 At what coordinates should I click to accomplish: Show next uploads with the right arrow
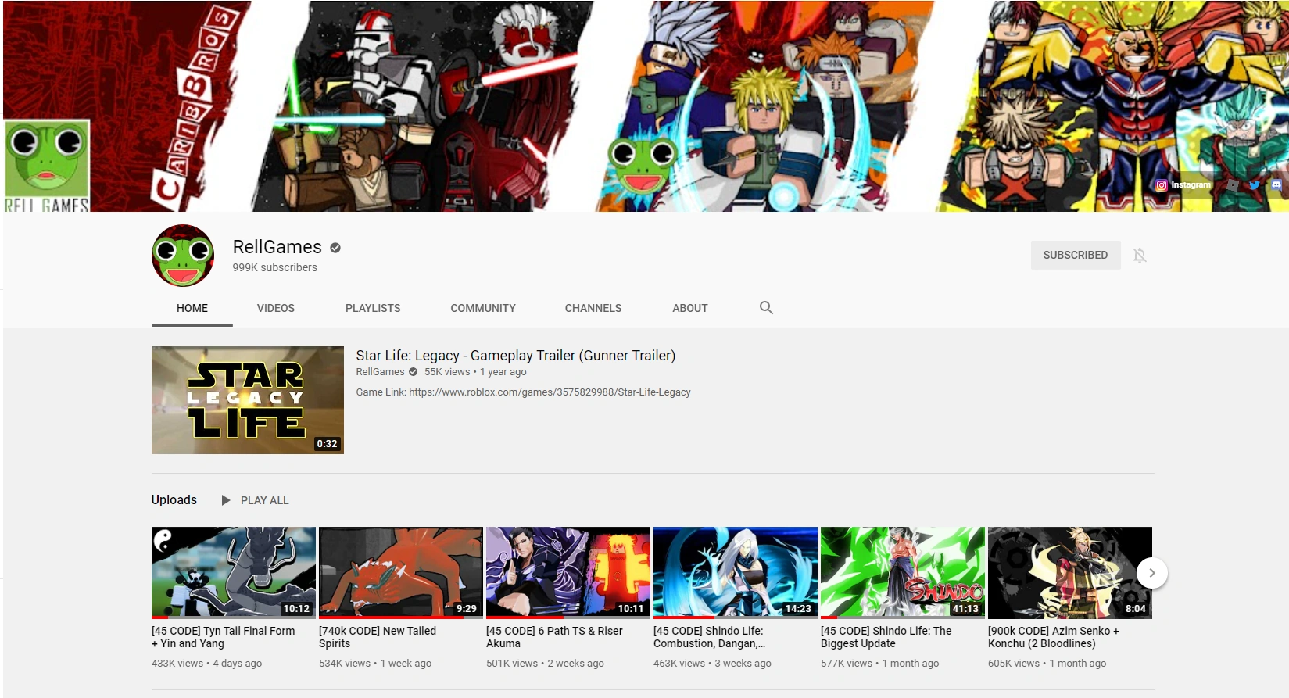1152,573
